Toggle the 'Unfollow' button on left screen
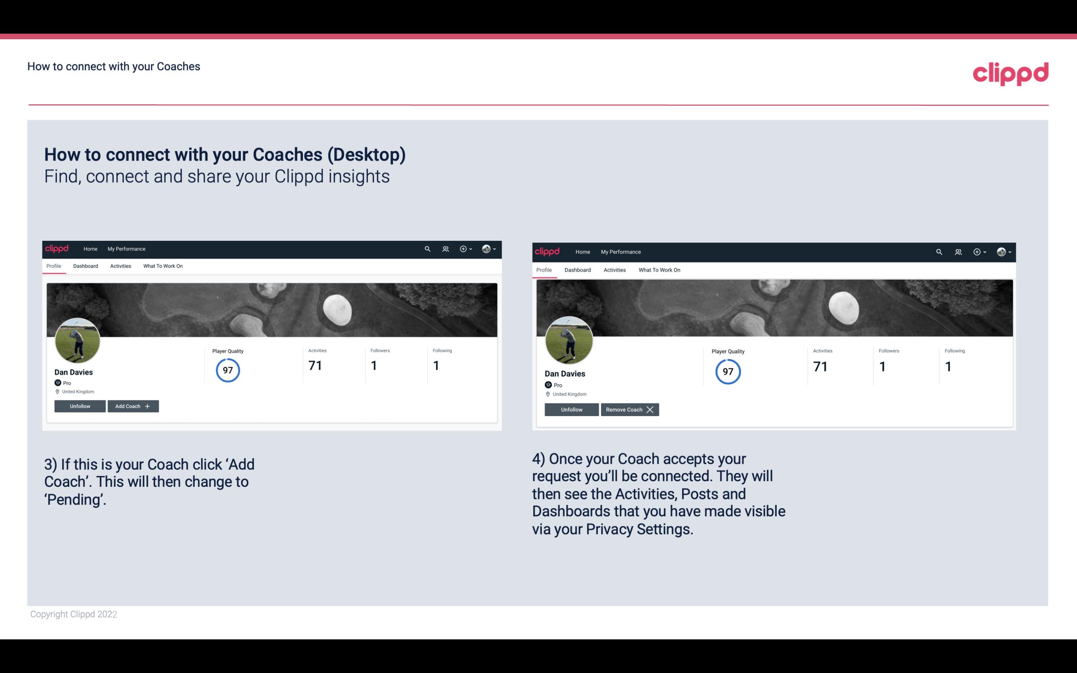1077x673 pixels. (80, 406)
